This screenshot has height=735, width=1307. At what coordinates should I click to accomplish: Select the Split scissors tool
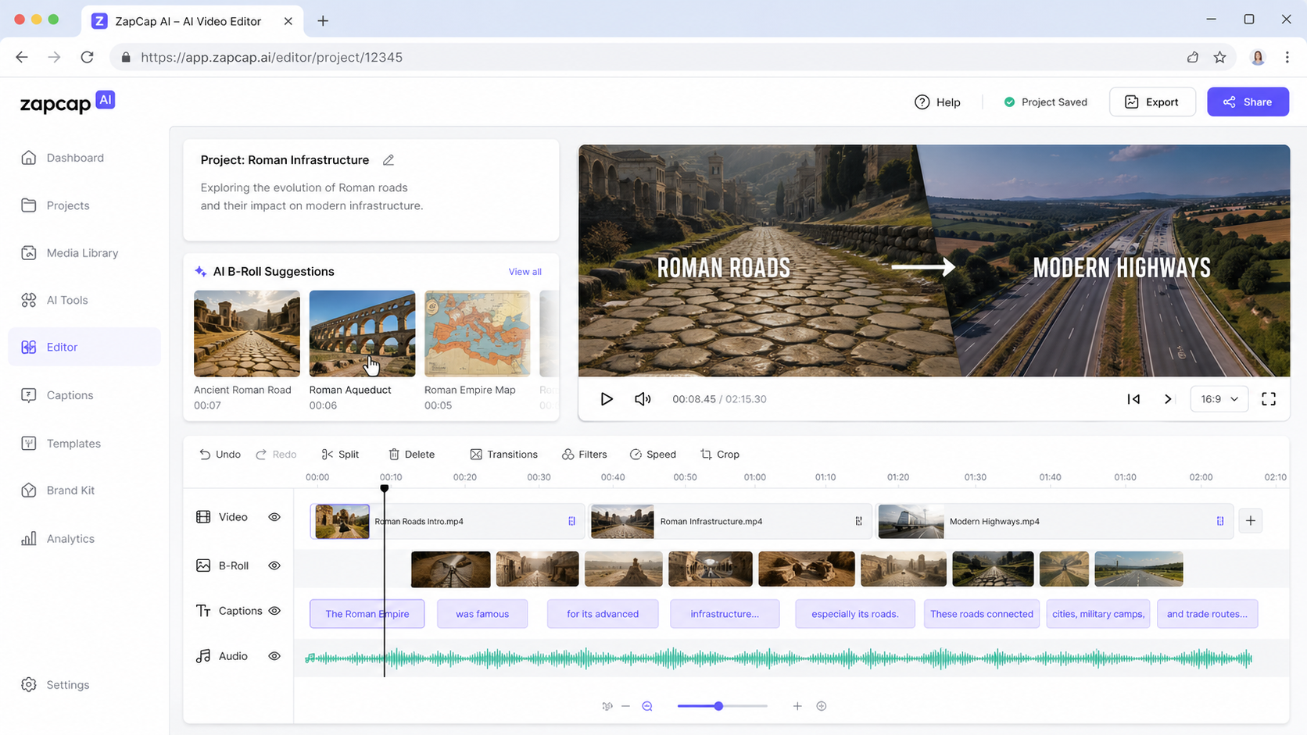pos(340,455)
